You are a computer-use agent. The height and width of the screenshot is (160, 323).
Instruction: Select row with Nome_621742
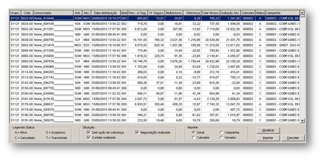coord(155,77)
